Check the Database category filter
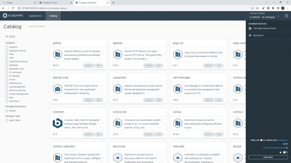The height and width of the screenshot is (163, 291). (x=7, y=65)
